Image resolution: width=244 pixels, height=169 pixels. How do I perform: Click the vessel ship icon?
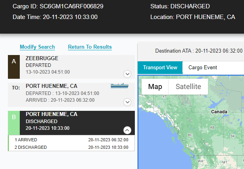[x=120, y=85]
